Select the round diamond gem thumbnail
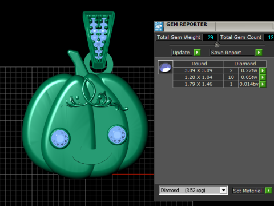This screenshot has height=206, width=274. [166, 67]
